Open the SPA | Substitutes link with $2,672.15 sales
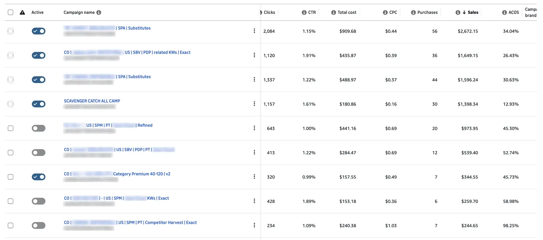This screenshot has width=543, height=240. pos(107,28)
